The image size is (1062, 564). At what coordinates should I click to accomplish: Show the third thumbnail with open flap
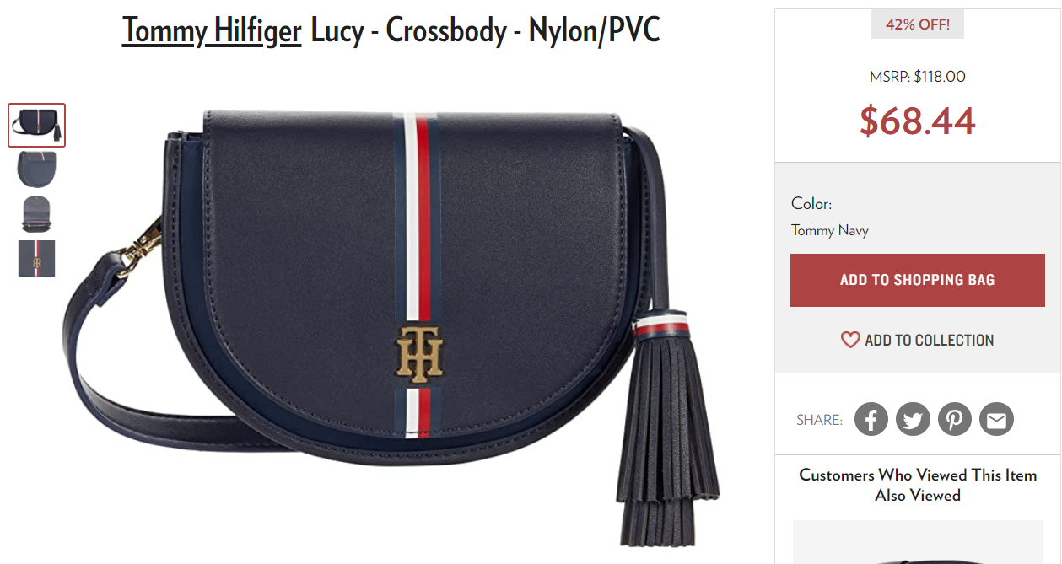coord(37,214)
